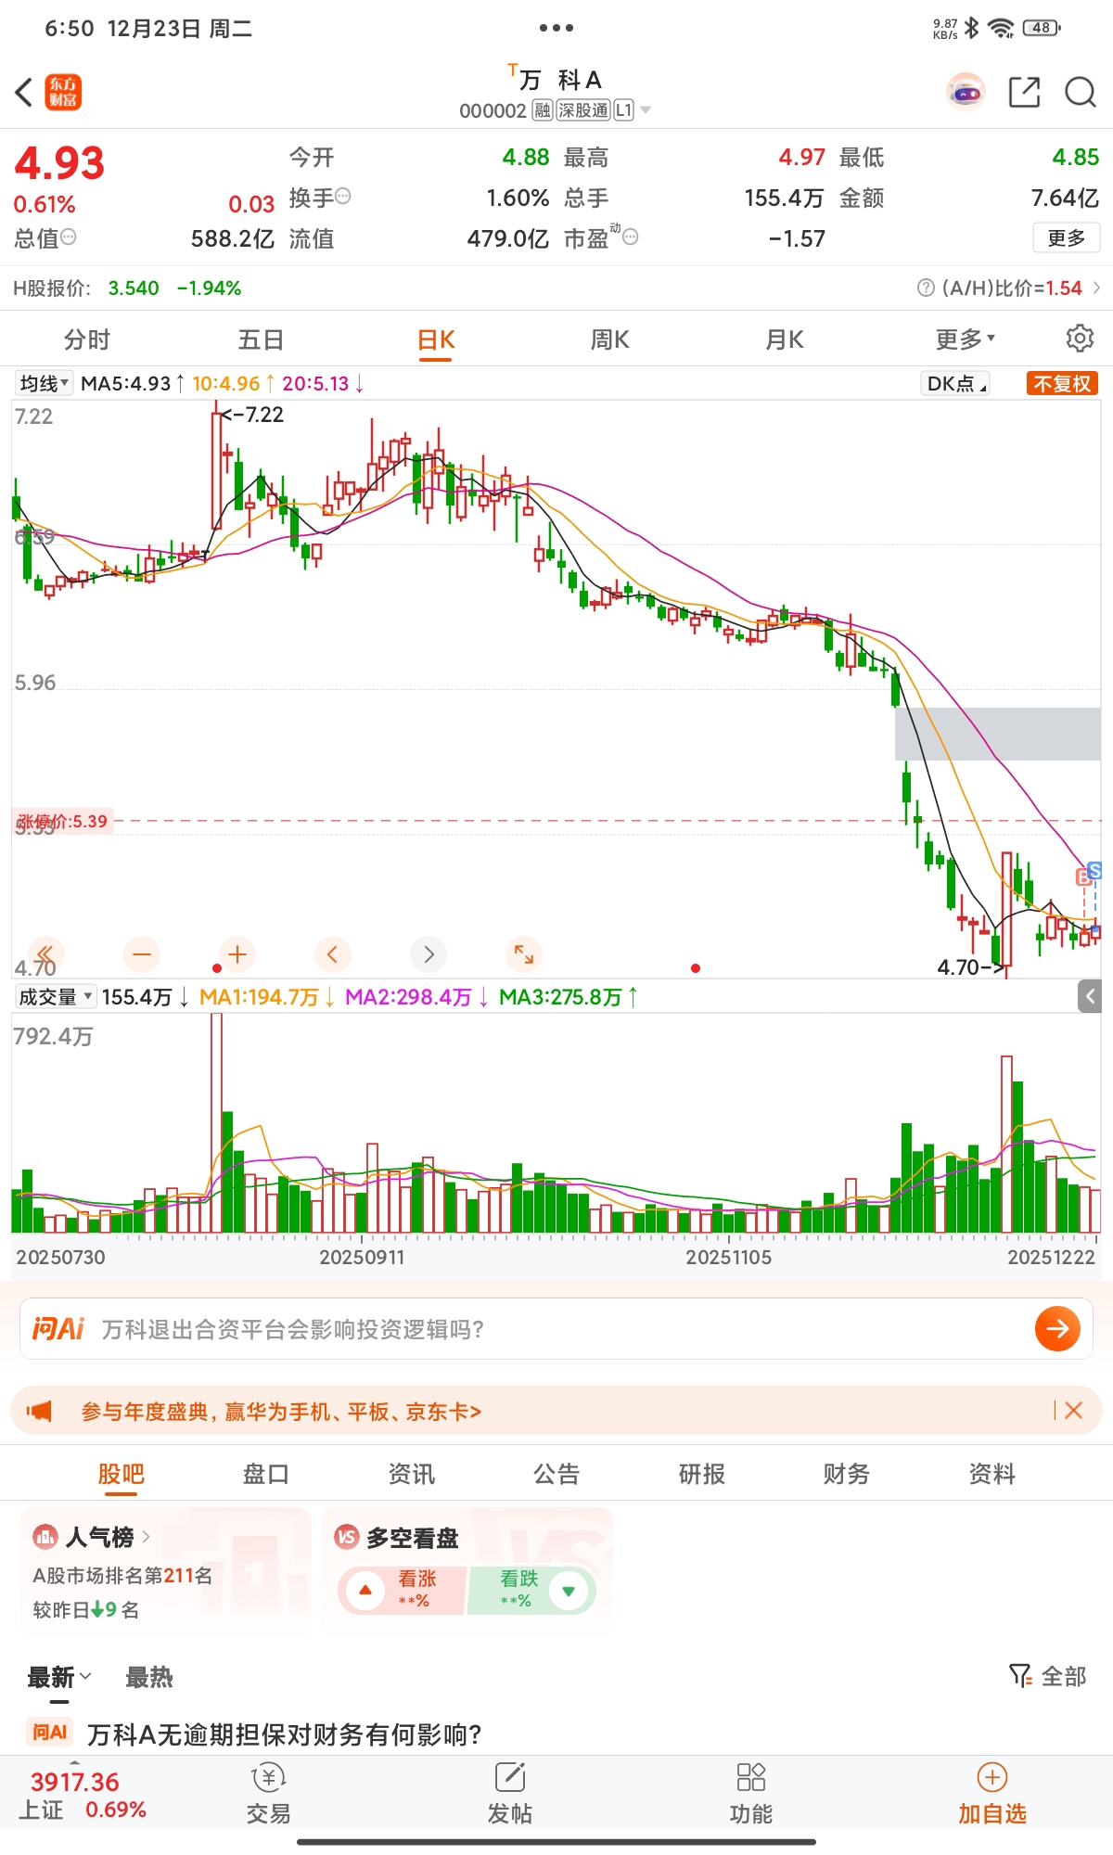Vote 看跌 bearish button
The width and height of the screenshot is (1113, 1855).
coord(532,1591)
